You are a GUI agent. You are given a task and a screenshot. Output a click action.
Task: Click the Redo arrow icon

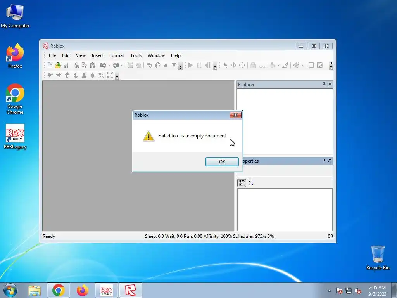point(116,65)
